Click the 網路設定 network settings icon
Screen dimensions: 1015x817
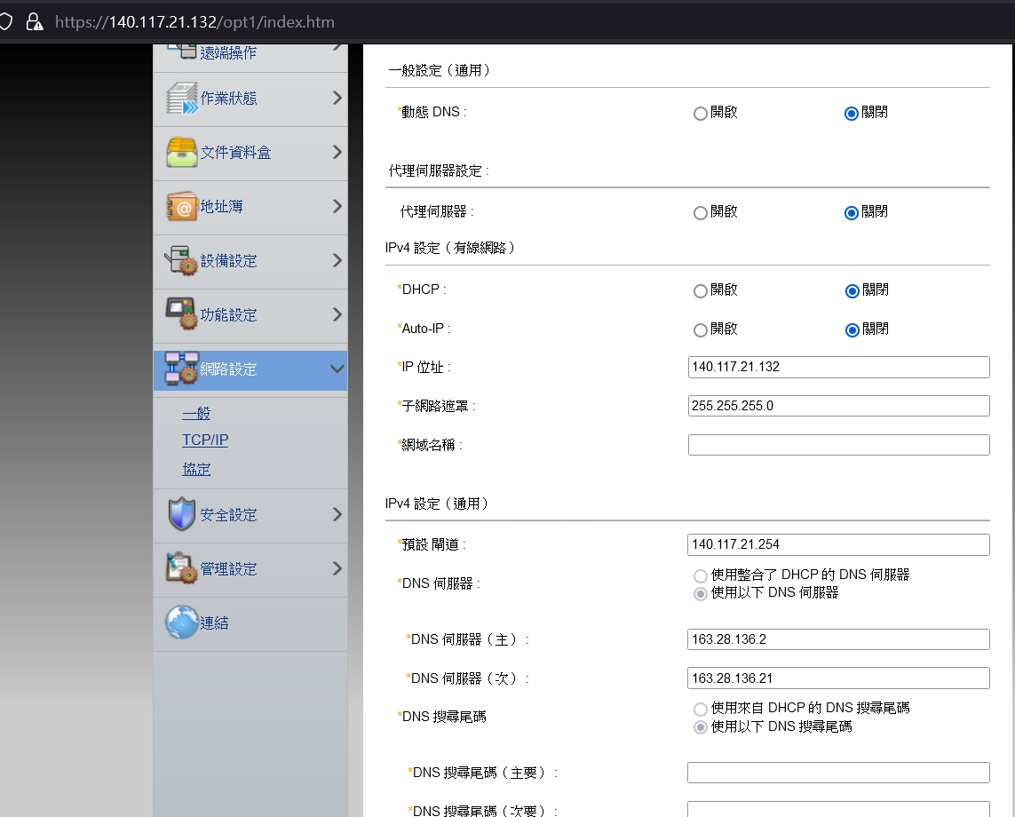[182, 369]
